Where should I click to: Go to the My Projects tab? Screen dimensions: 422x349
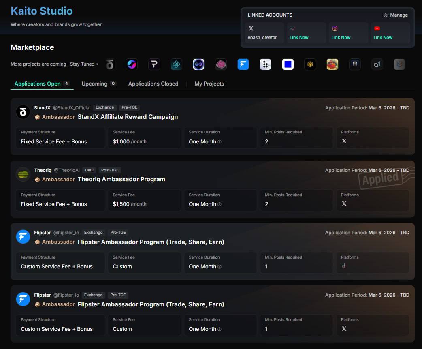pos(209,84)
